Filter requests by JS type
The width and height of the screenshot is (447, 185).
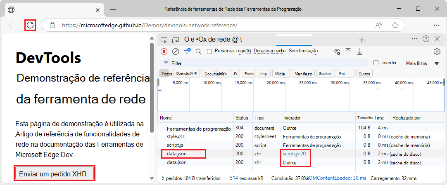235,73
